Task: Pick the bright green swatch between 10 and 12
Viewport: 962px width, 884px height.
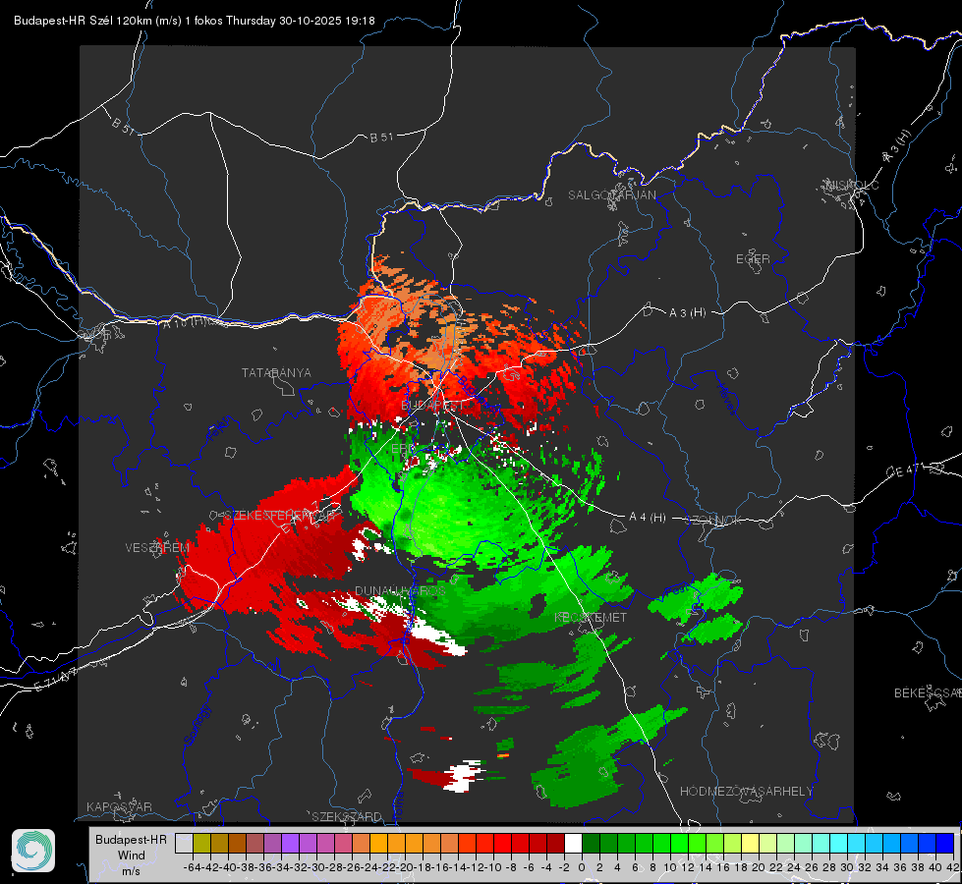Action: point(679,843)
